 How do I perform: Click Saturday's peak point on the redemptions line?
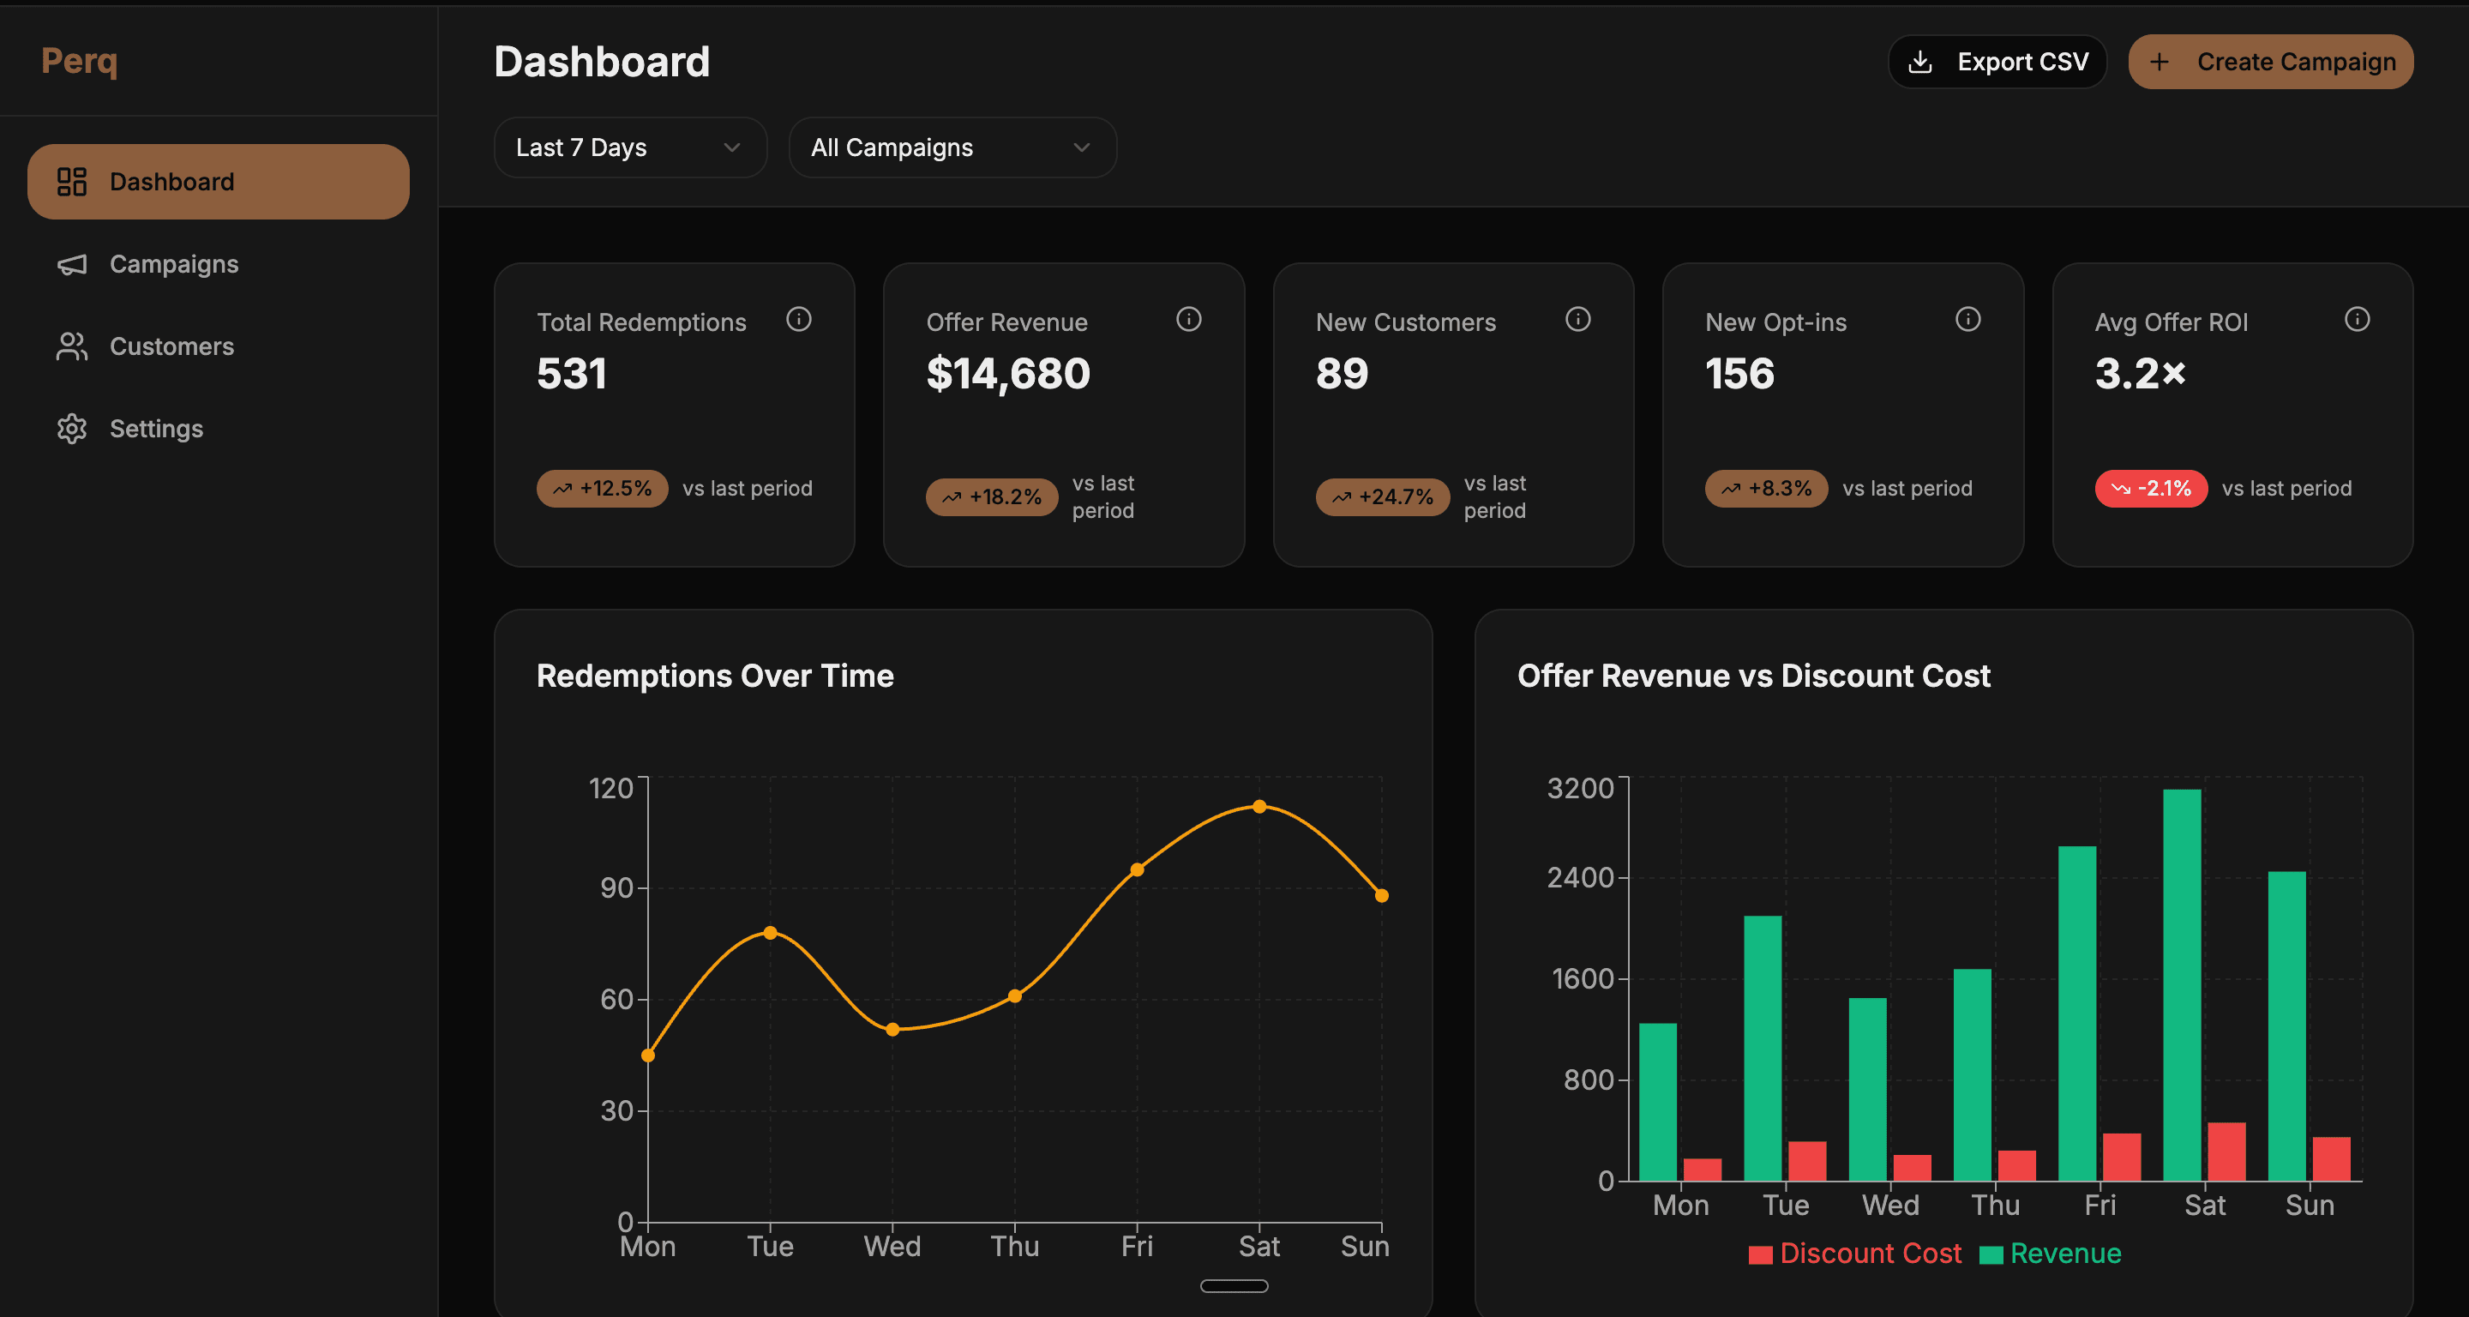(1259, 805)
